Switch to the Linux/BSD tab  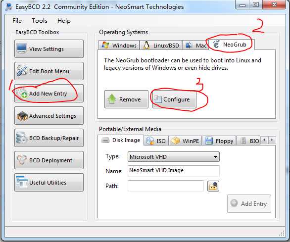(x=161, y=45)
